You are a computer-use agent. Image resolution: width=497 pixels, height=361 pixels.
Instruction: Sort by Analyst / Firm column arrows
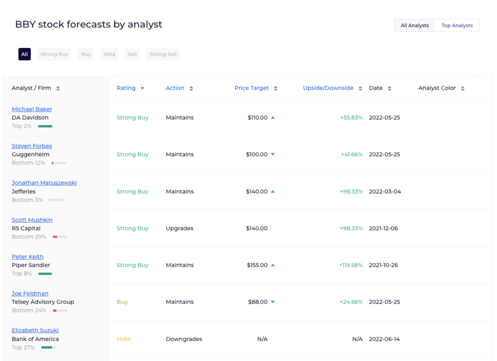(58, 88)
